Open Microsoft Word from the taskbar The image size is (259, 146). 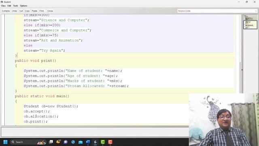pos(88,142)
